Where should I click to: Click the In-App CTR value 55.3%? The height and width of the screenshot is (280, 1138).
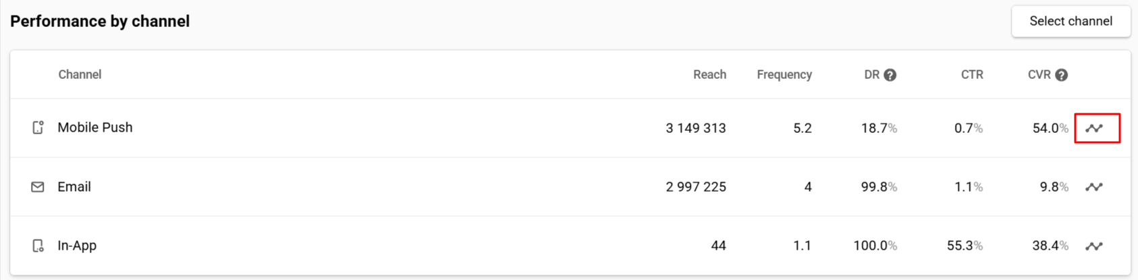[965, 246]
